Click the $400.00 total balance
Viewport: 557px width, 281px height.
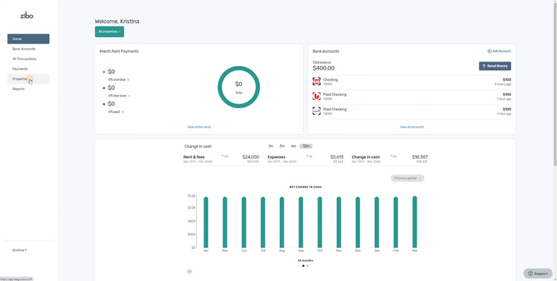tap(323, 68)
